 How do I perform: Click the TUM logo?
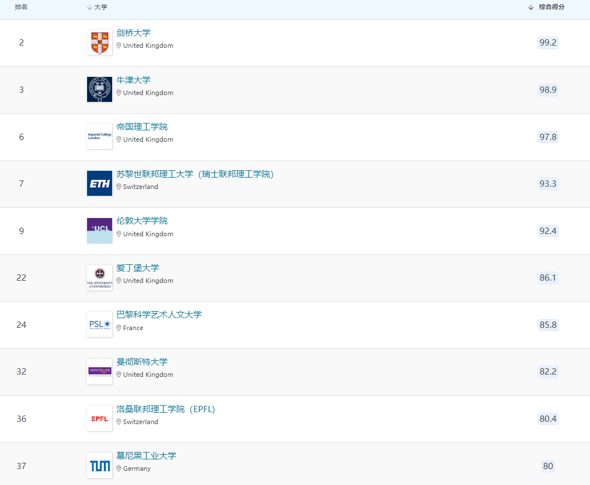[100, 466]
